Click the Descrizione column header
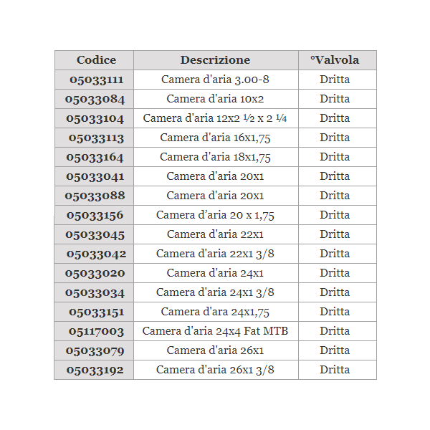Image resolution: width=430 pixels, height=430 pixels. 215,60
